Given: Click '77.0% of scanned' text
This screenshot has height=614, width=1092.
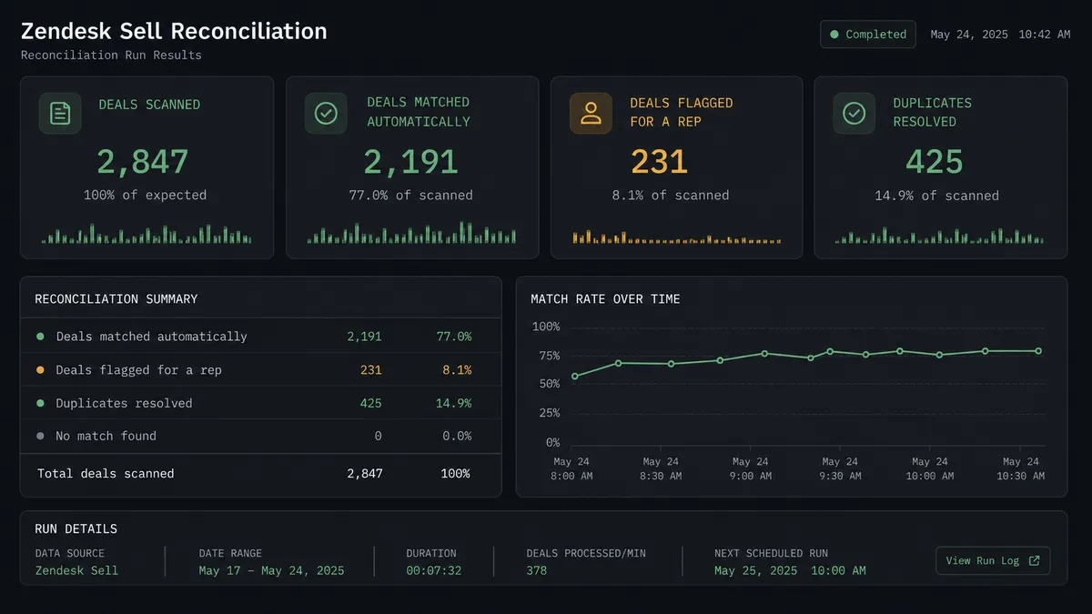Looking at the screenshot, I should (x=410, y=195).
